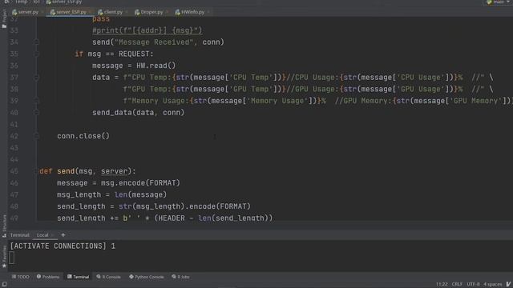Close the Droper.py tab
This screenshot has width=513, height=288.
tap(167, 12)
